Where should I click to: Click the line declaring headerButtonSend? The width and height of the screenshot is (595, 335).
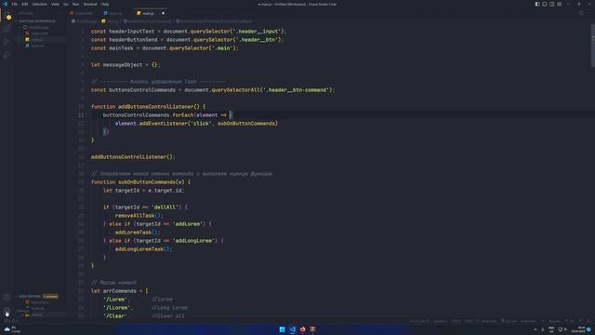point(187,39)
